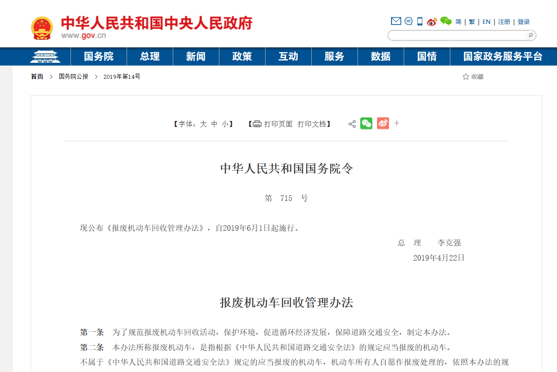Switch the page language to EN
The image size is (557, 372).
[x=486, y=22]
